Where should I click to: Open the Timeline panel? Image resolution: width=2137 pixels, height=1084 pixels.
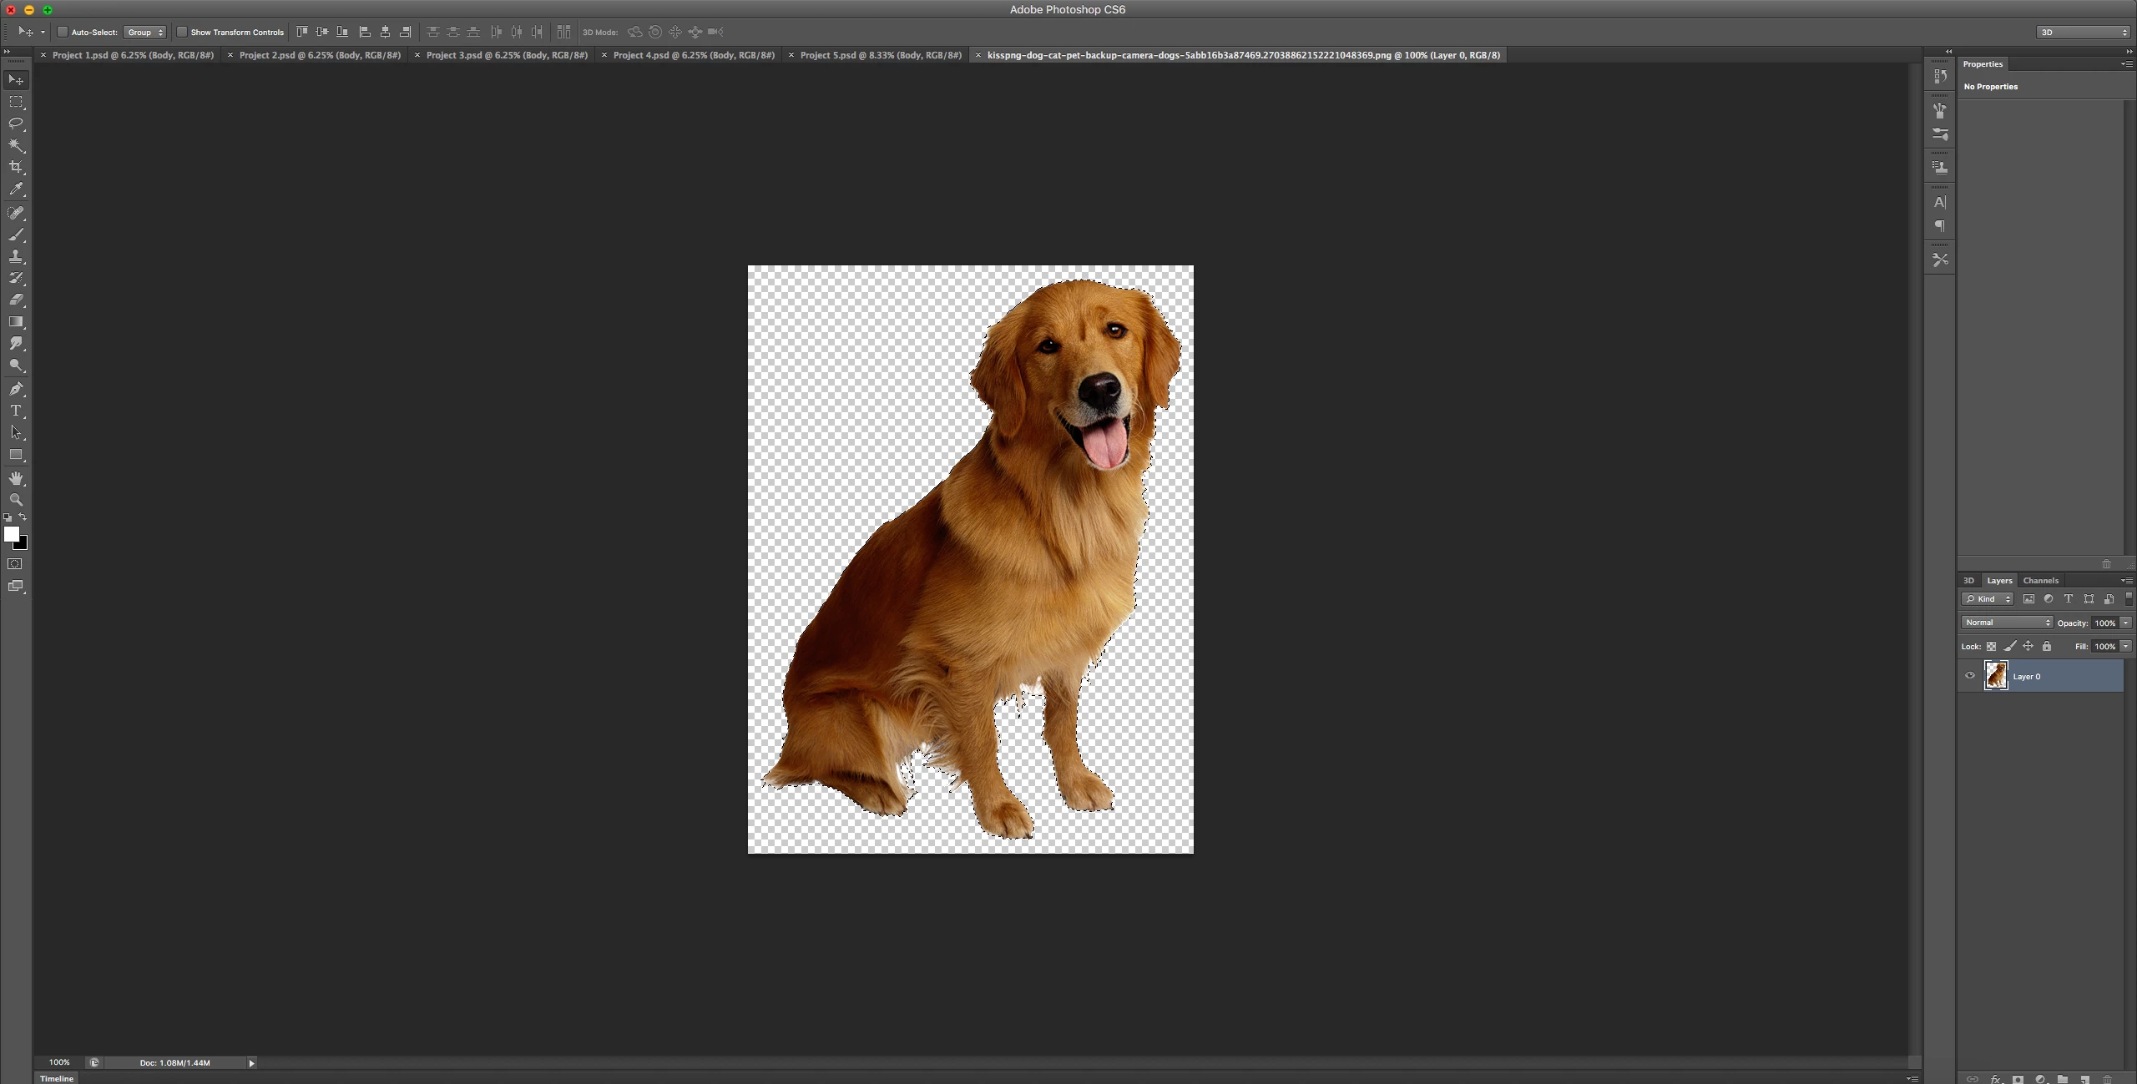(x=57, y=1078)
